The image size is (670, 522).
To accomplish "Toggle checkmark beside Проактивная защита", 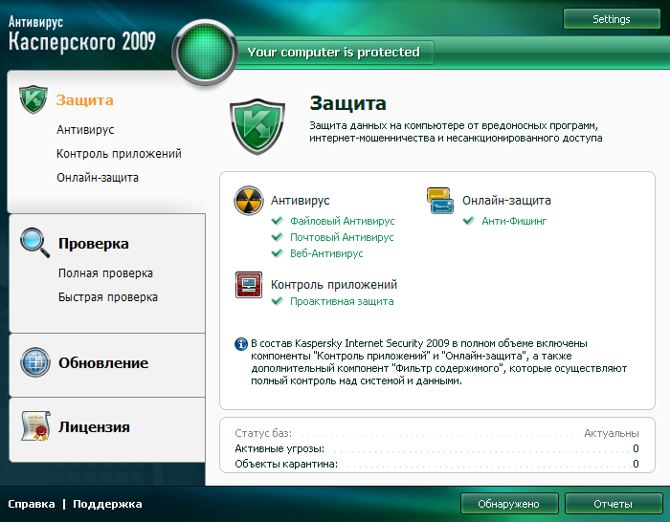I will (x=278, y=301).
